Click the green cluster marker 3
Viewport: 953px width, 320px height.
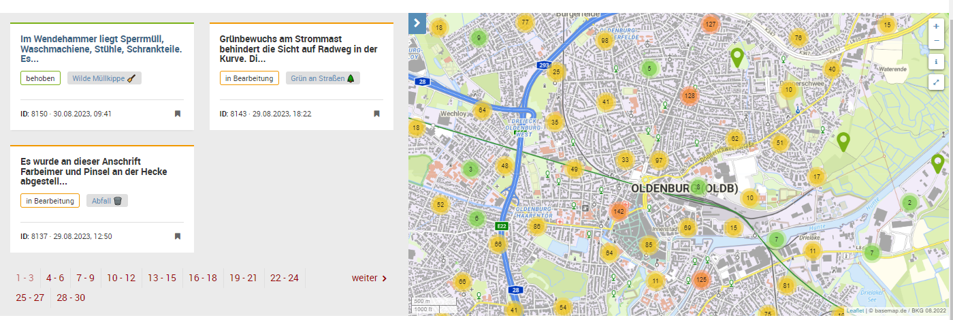pyautogui.click(x=470, y=169)
